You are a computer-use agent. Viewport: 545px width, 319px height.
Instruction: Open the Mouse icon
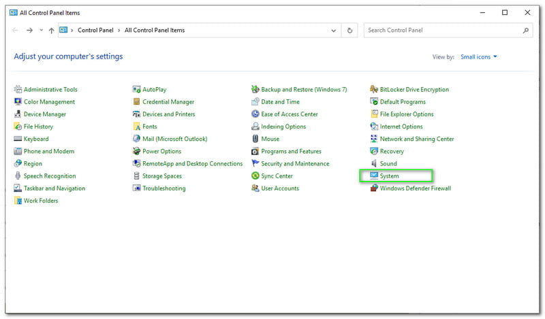[x=255, y=139]
